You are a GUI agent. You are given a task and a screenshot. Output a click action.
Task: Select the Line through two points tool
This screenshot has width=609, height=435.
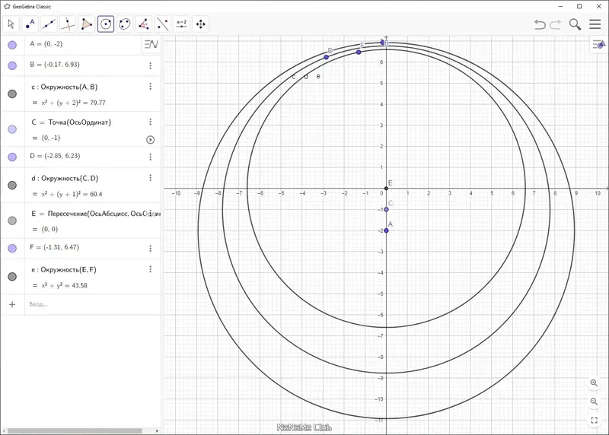point(49,24)
